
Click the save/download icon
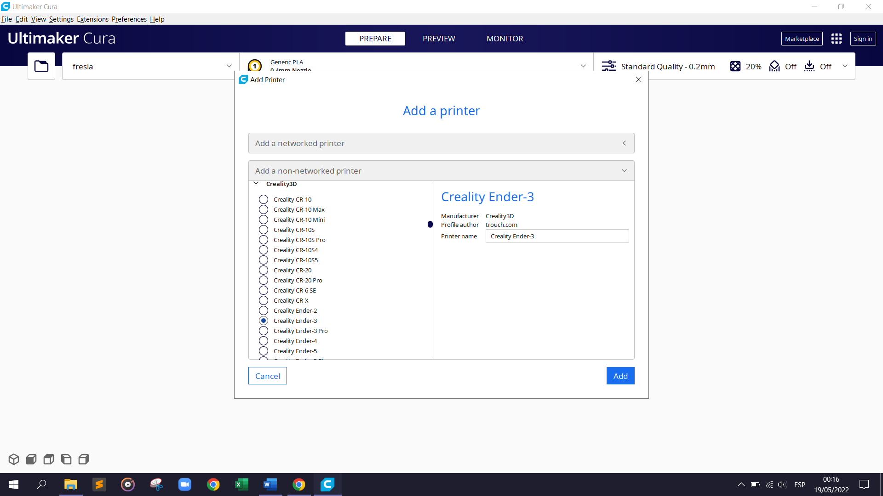tap(809, 66)
